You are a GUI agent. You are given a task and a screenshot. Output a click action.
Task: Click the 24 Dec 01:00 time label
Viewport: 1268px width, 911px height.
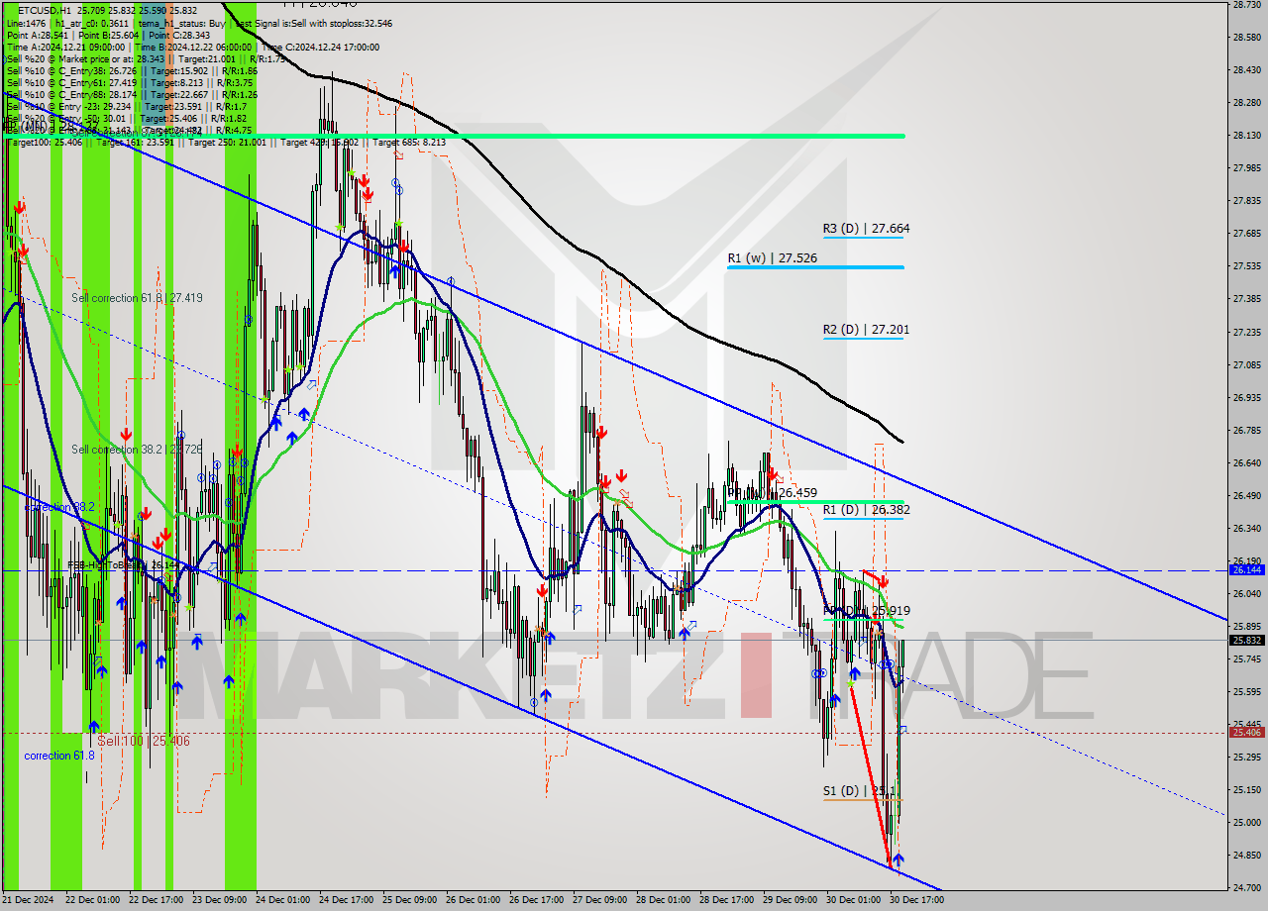point(282,900)
